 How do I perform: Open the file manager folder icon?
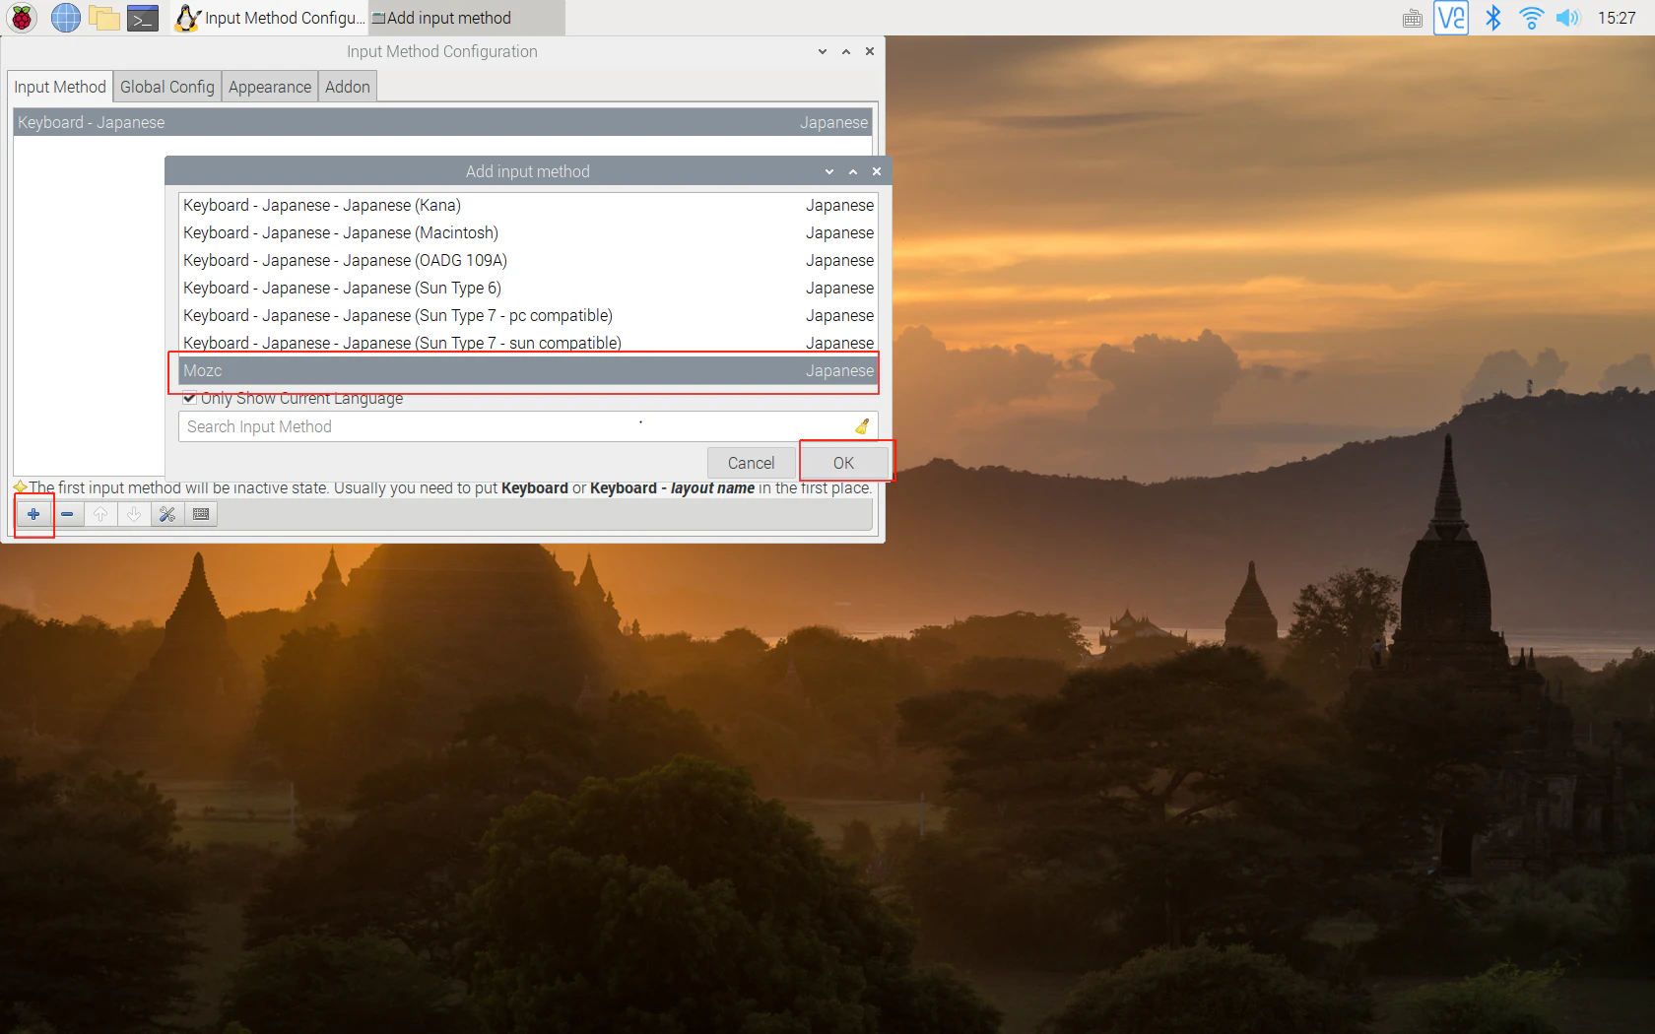(104, 18)
